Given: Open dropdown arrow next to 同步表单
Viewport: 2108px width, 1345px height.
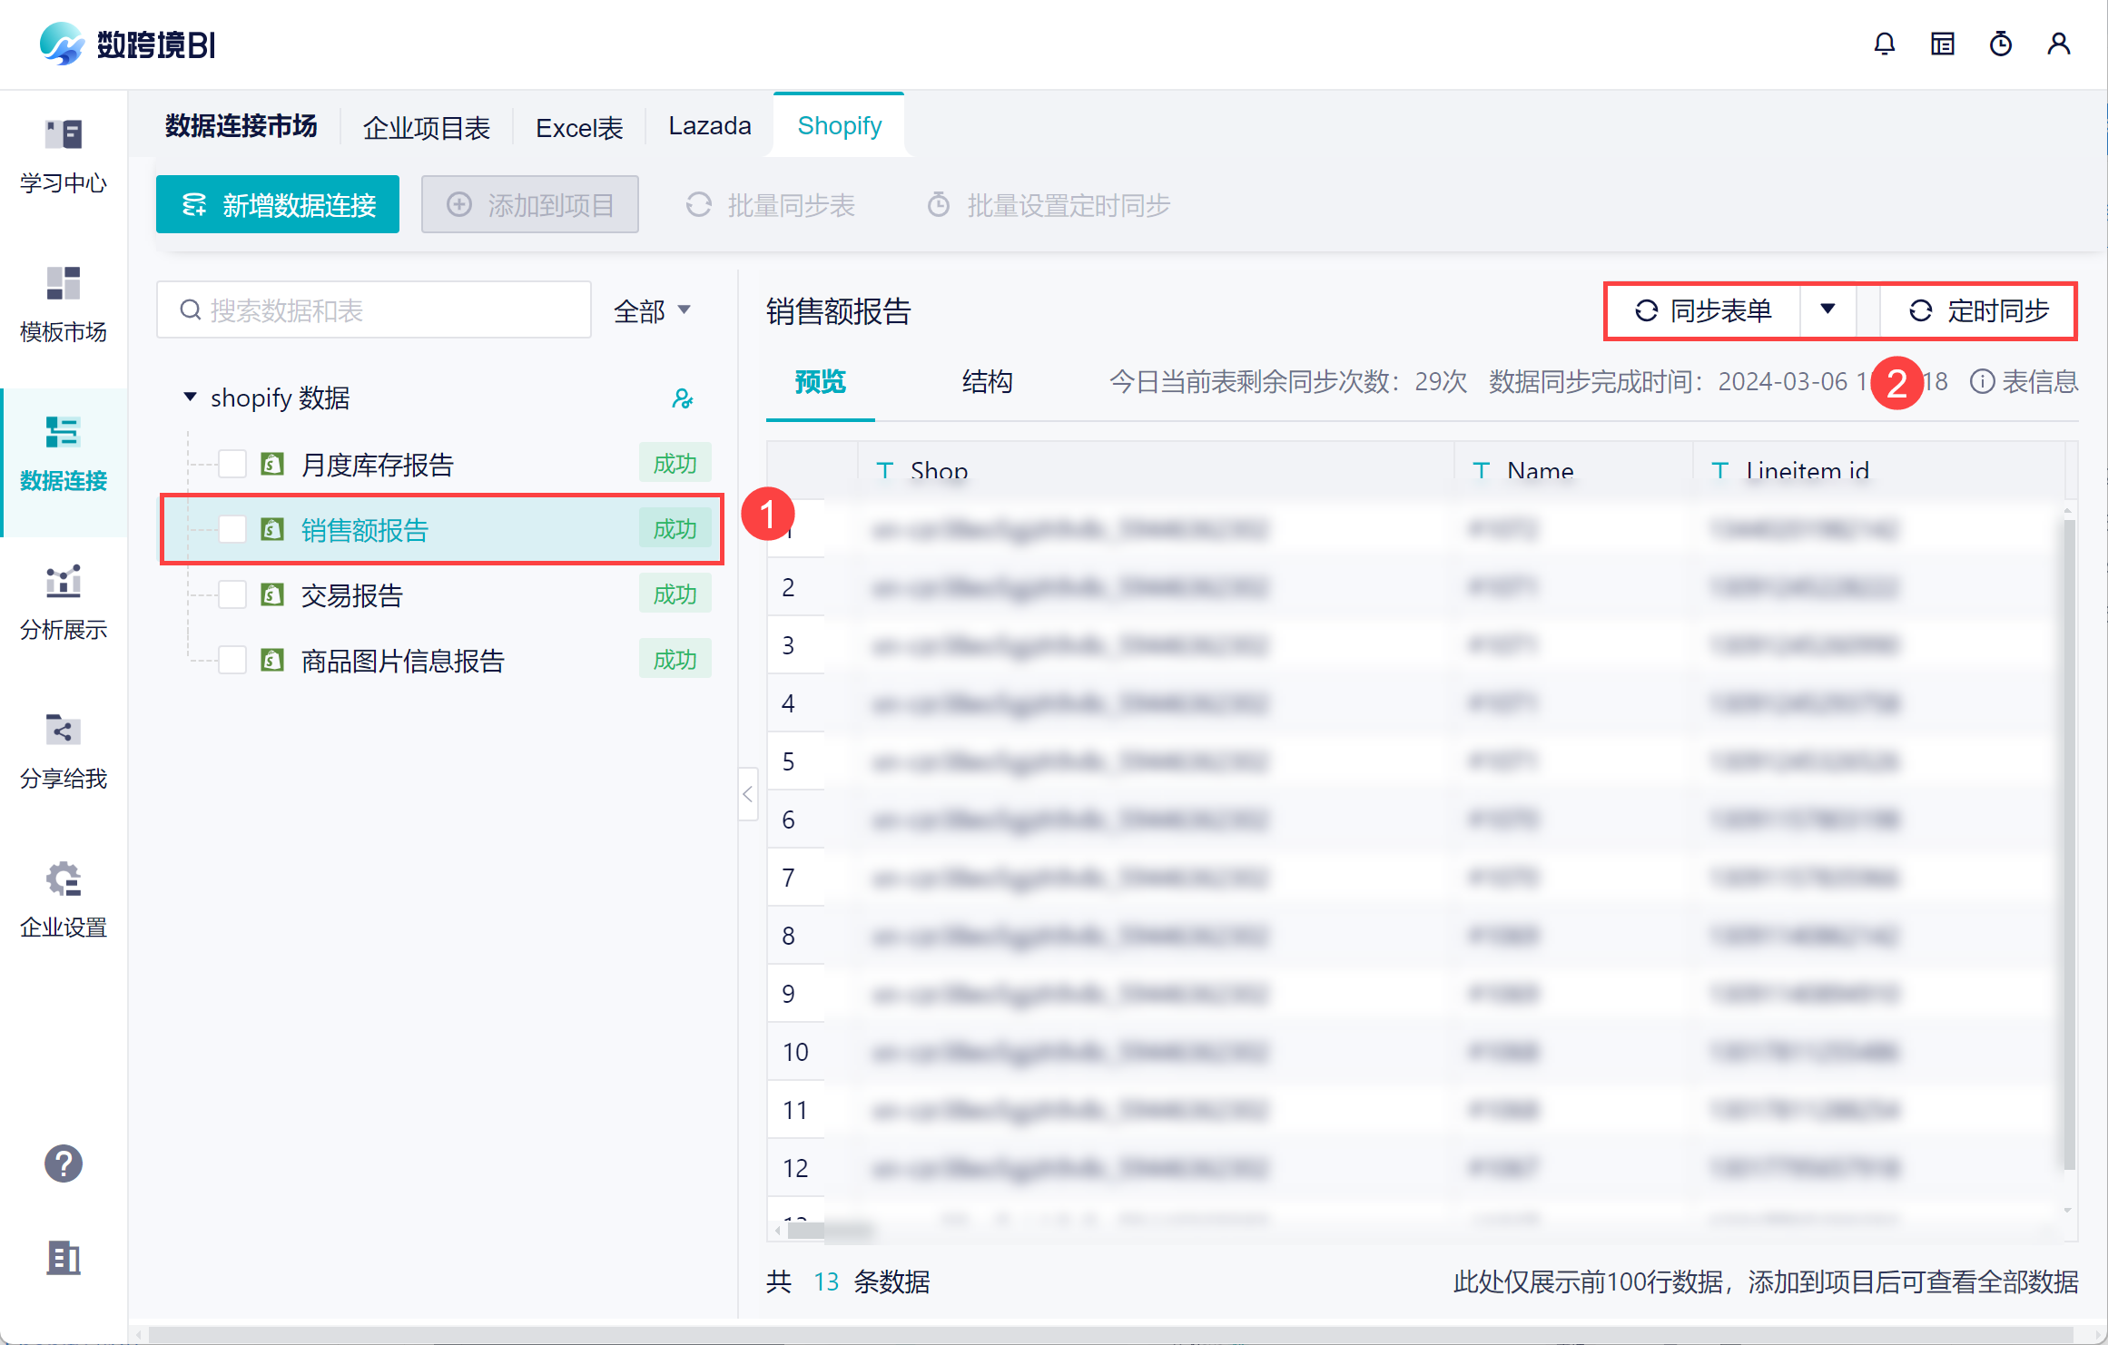Looking at the screenshot, I should [x=1827, y=310].
